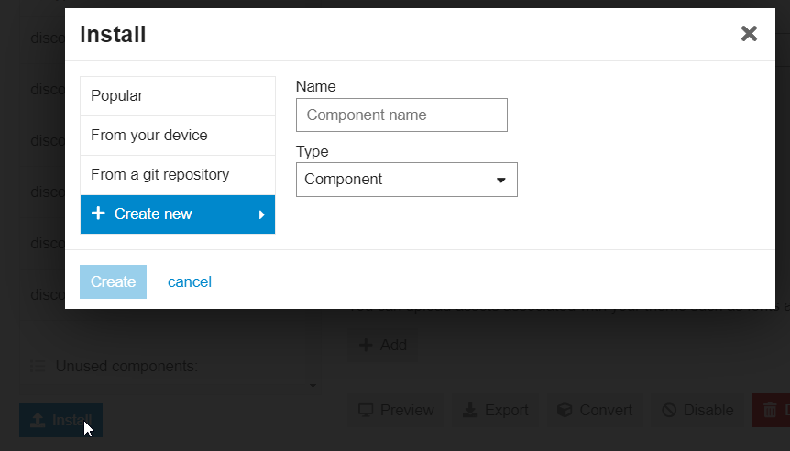The width and height of the screenshot is (790, 451).
Task: Select the Popular tab
Action: [178, 95]
